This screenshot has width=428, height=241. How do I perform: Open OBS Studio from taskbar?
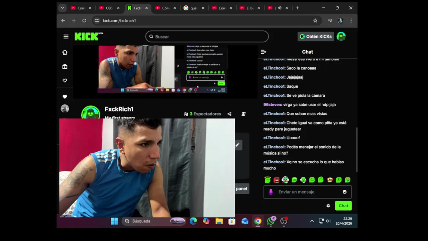[x=284, y=221]
